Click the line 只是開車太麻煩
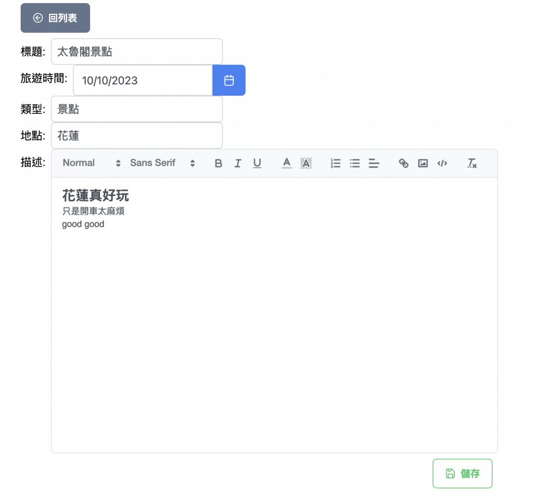The width and height of the screenshot is (542, 498). 93,211
